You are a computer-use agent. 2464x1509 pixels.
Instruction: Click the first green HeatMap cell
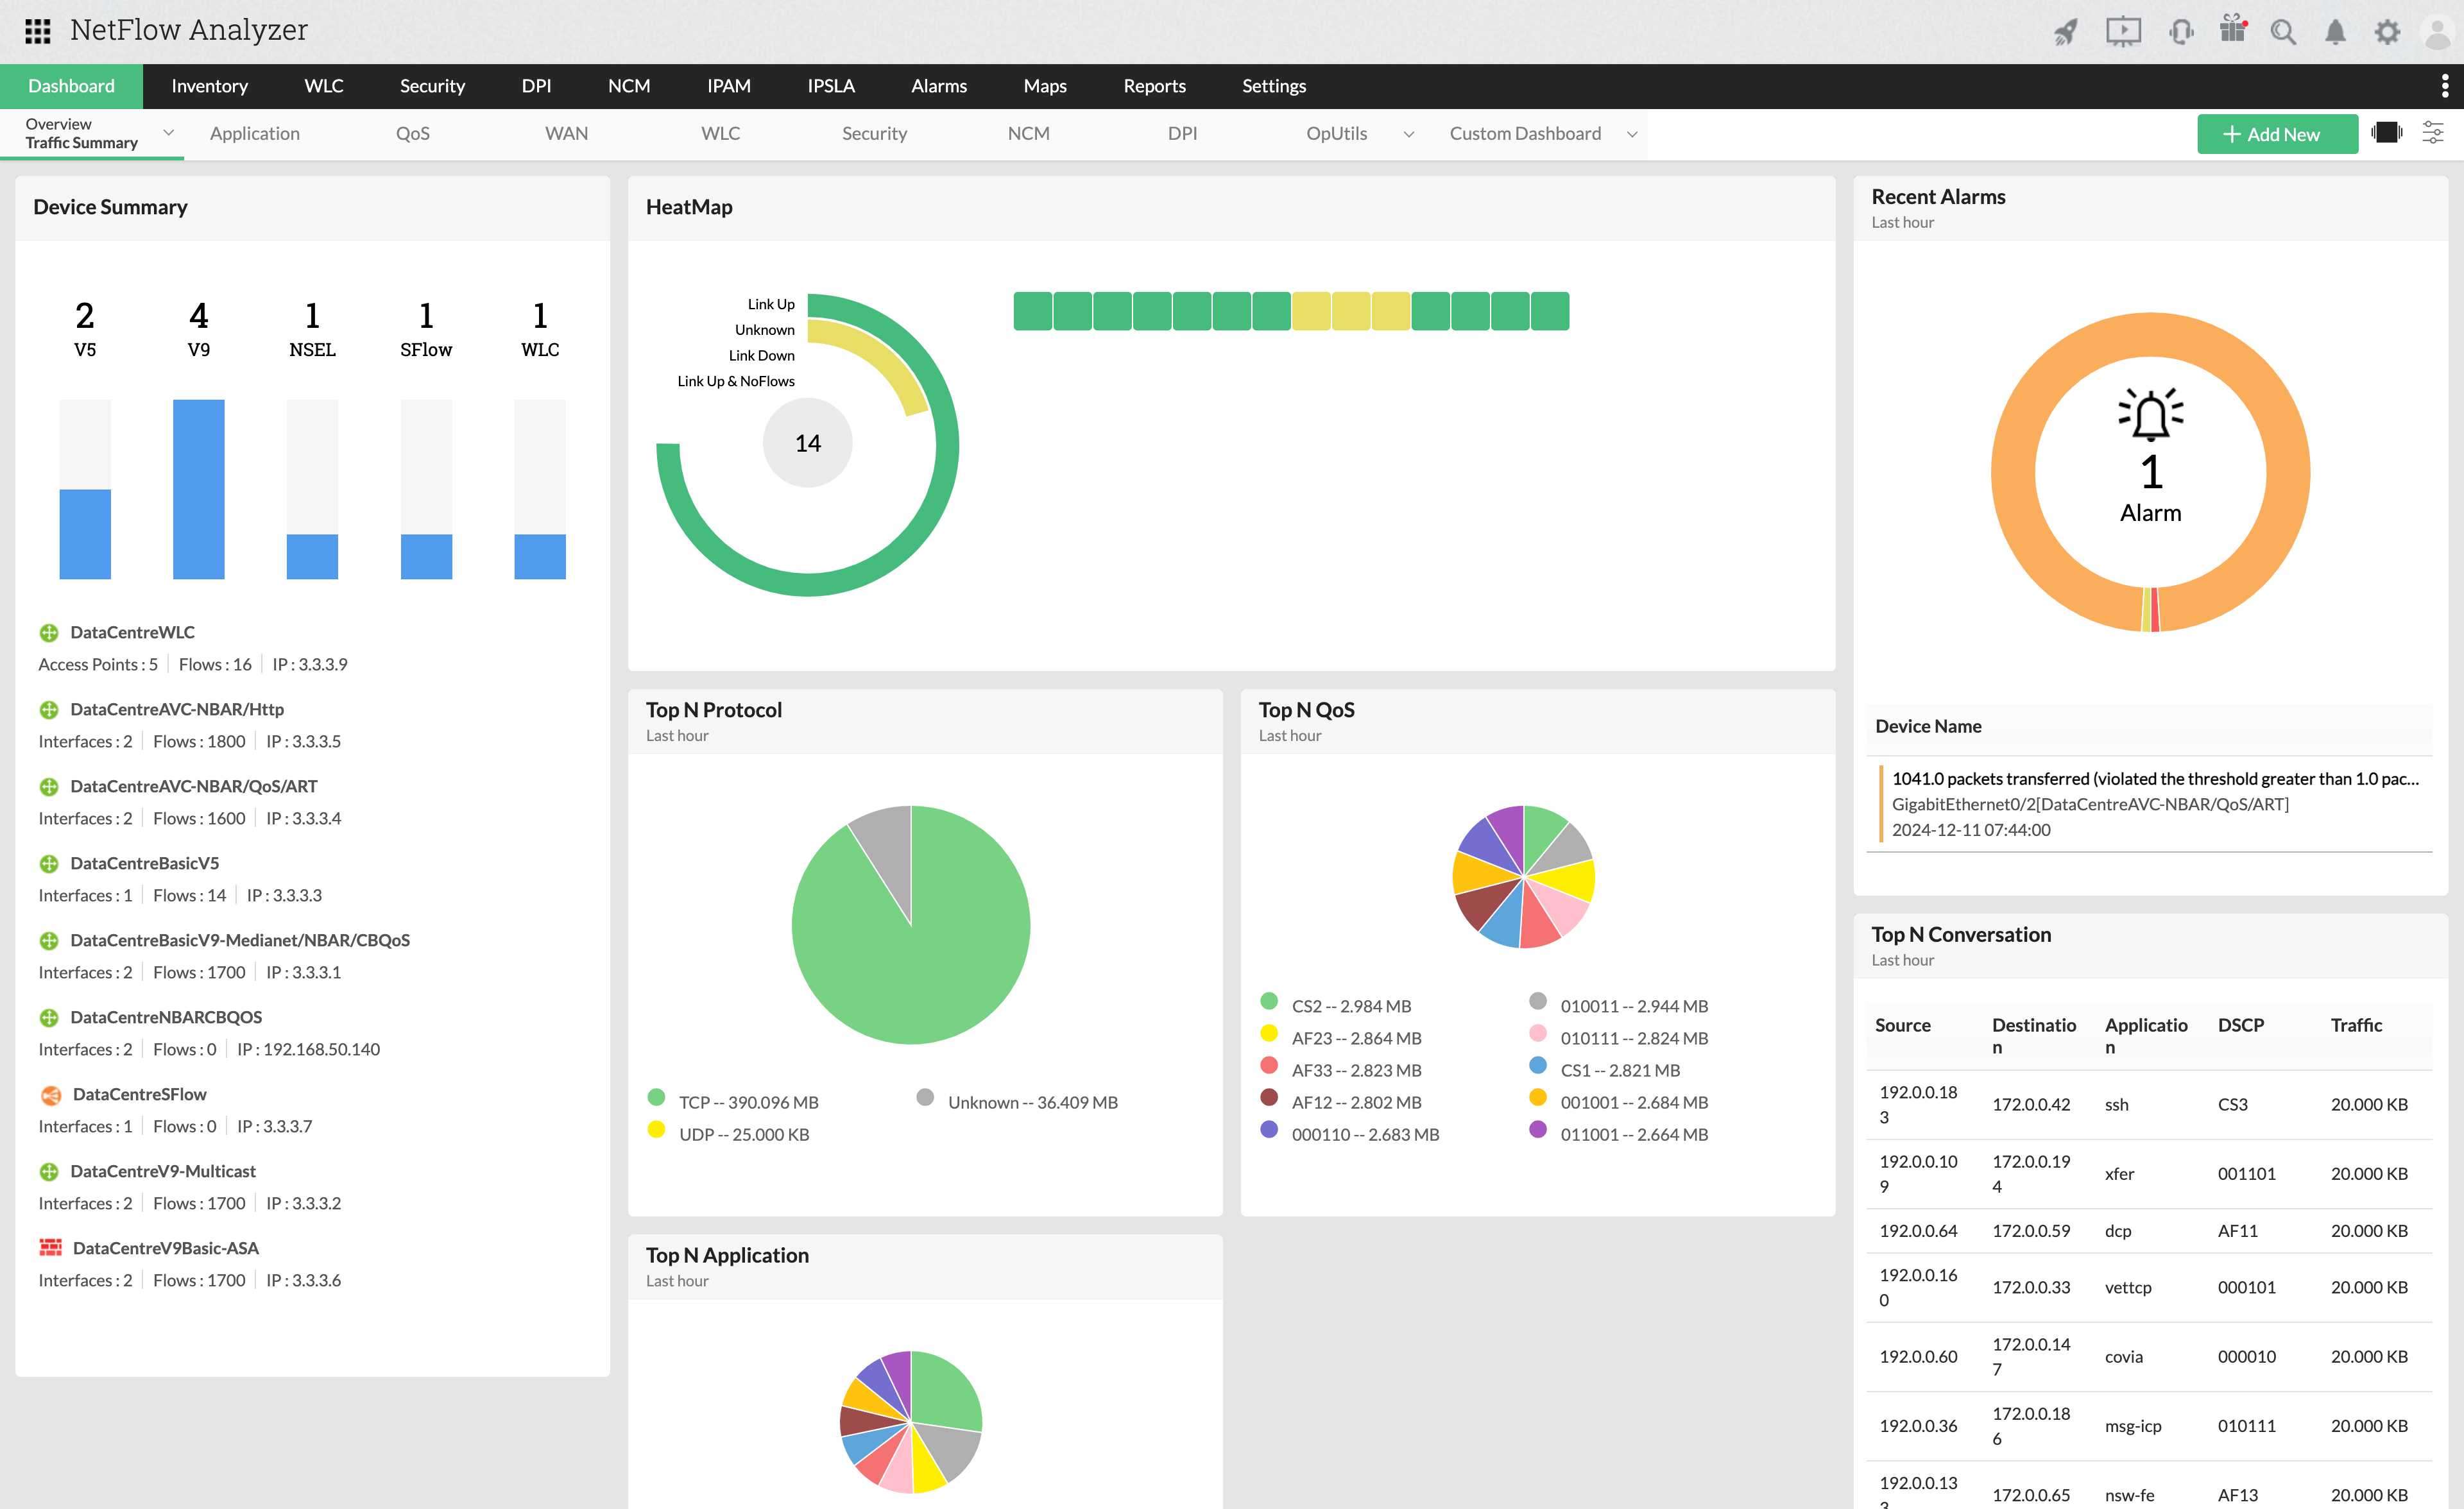tap(1032, 311)
